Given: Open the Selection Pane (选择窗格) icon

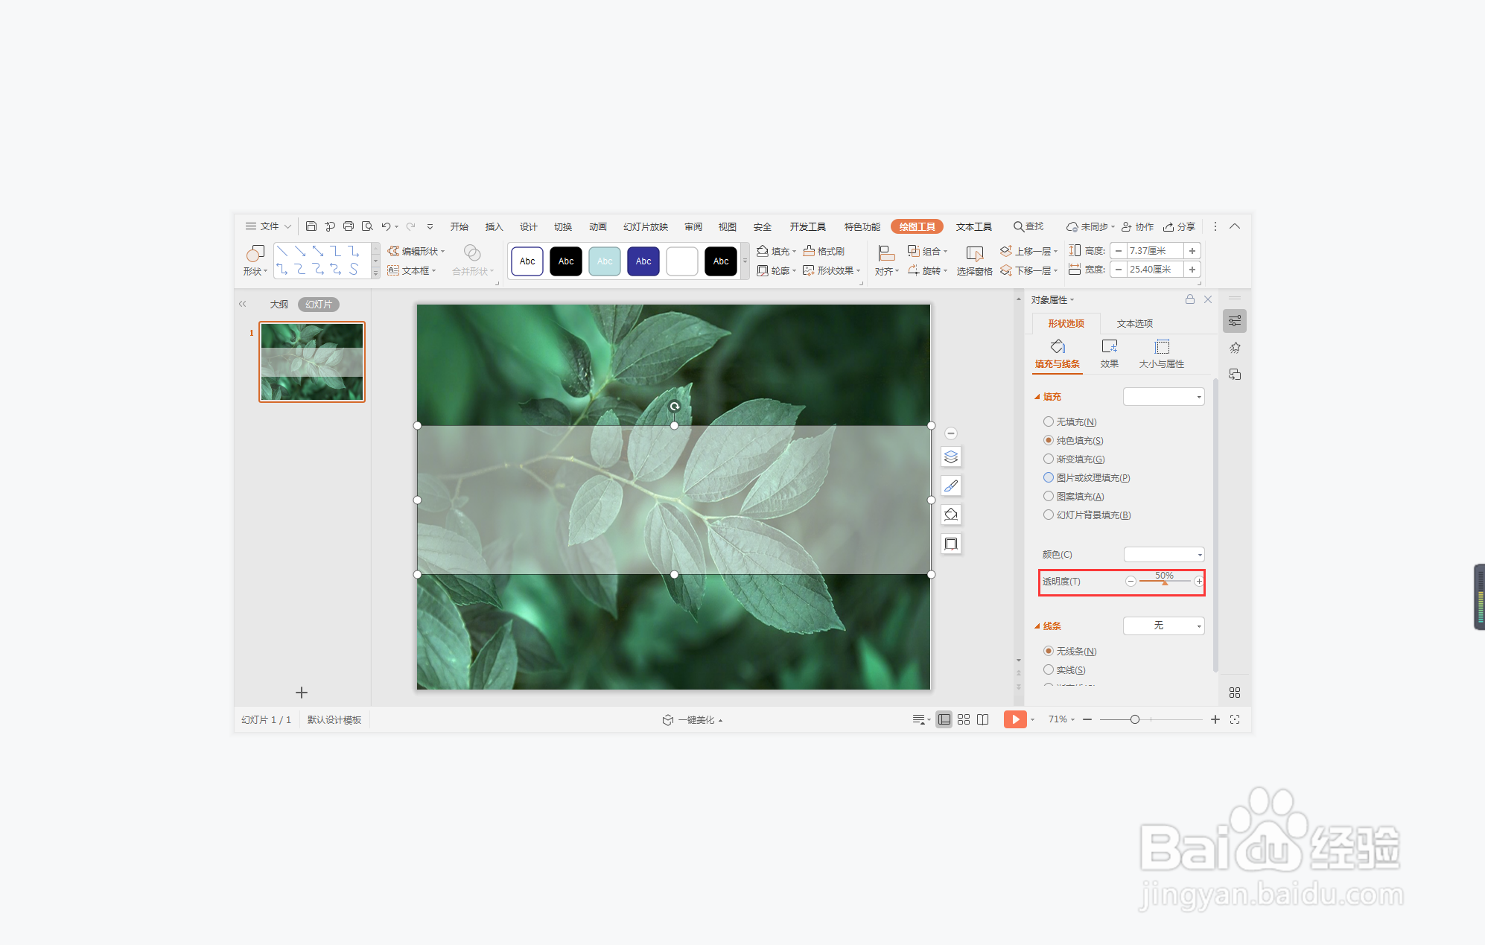Looking at the screenshot, I should (x=974, y=255).
